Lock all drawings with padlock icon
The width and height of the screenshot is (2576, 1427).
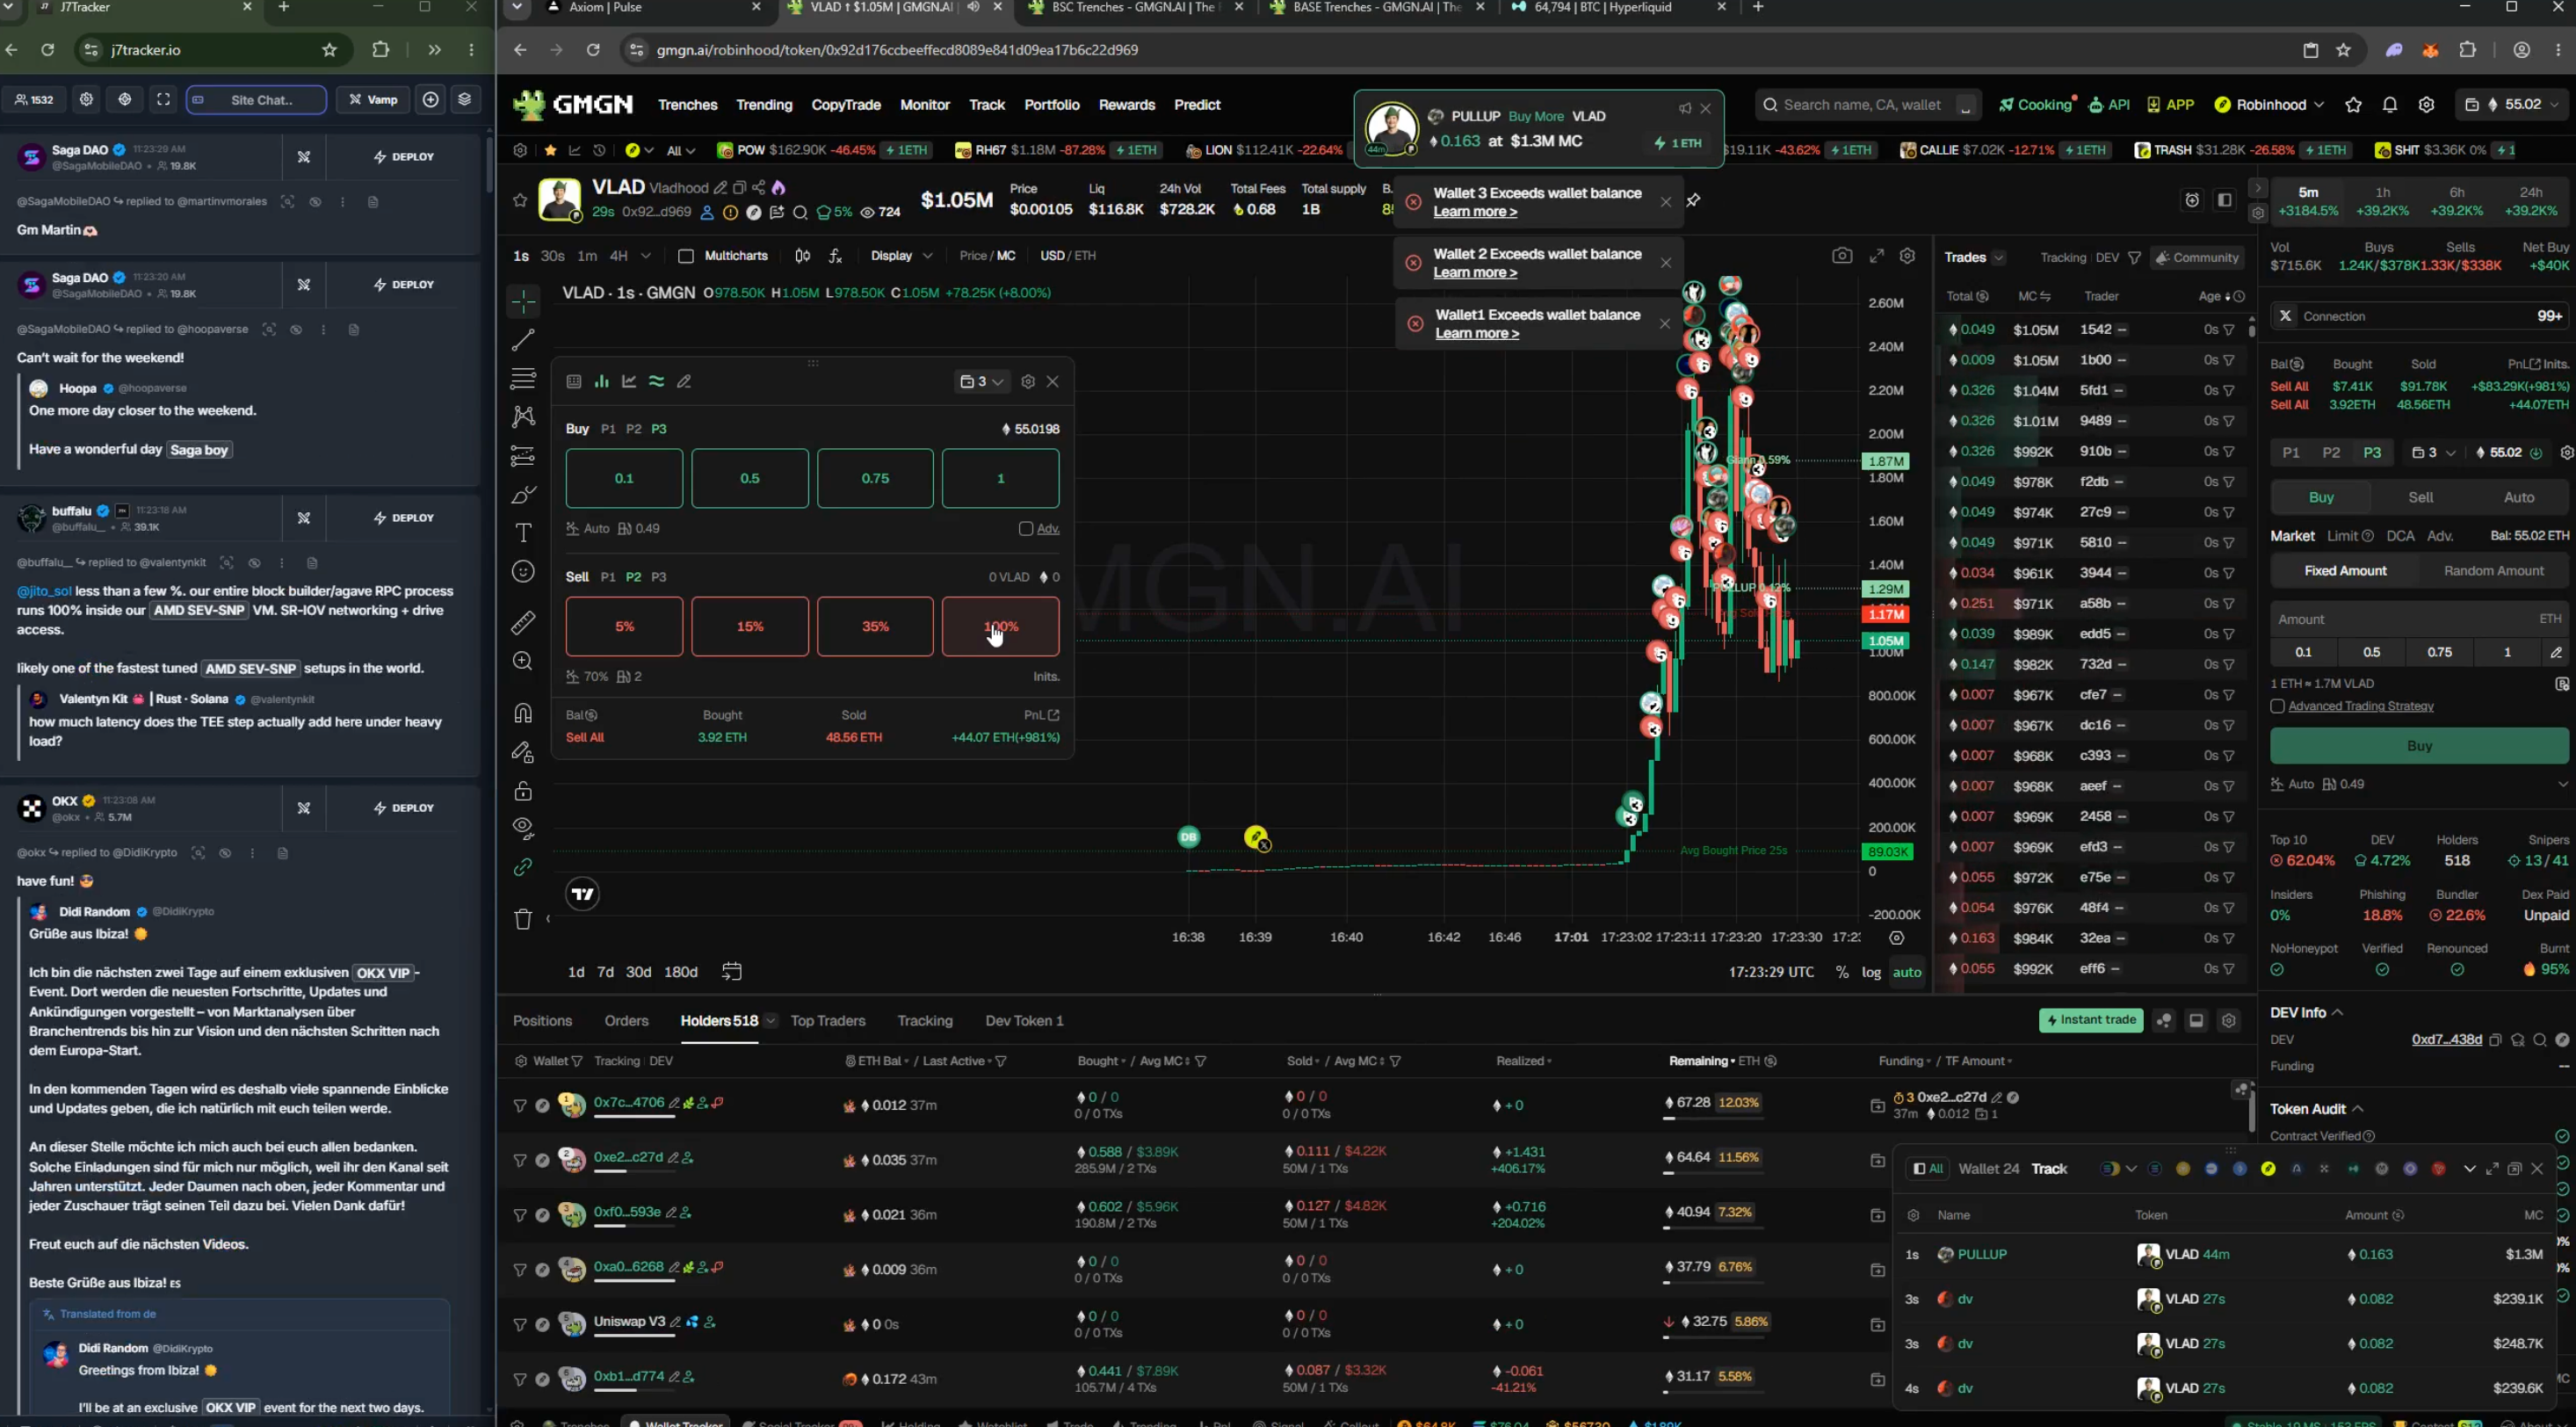(x=523, y=790)
